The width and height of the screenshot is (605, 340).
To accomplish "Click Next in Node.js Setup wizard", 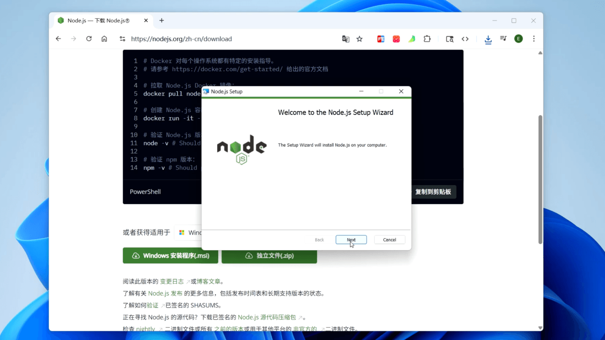I will pos(351,240).
